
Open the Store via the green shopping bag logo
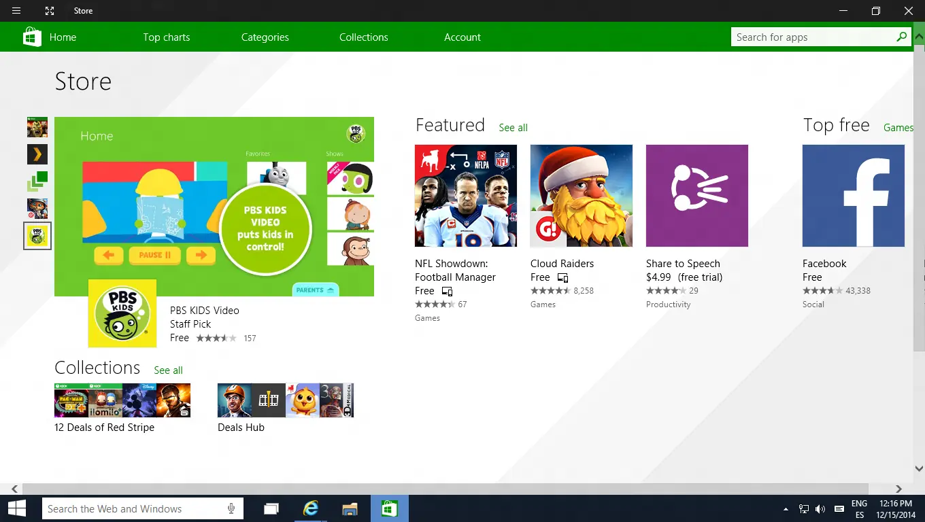31,37
